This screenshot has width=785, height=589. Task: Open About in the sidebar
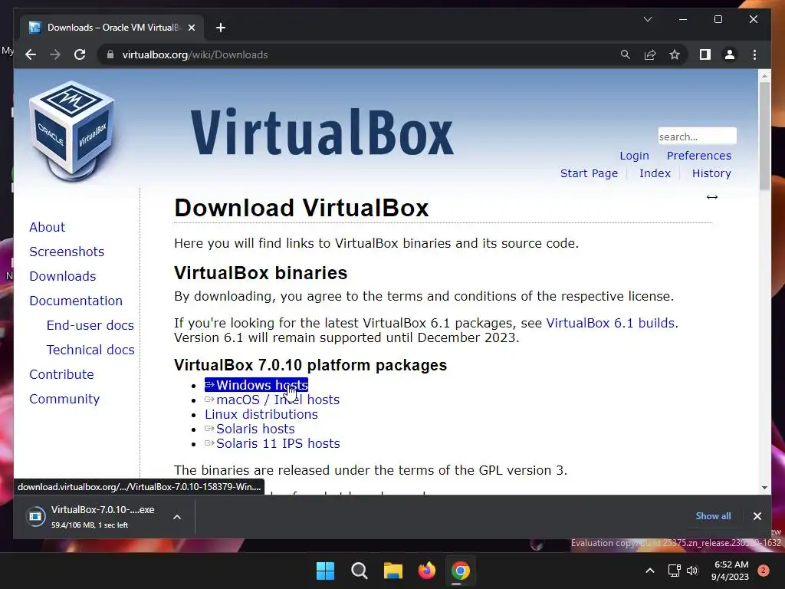coord(47,227)
